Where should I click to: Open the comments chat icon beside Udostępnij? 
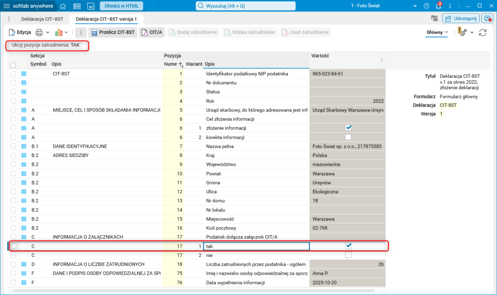click(x=487, y=18)
